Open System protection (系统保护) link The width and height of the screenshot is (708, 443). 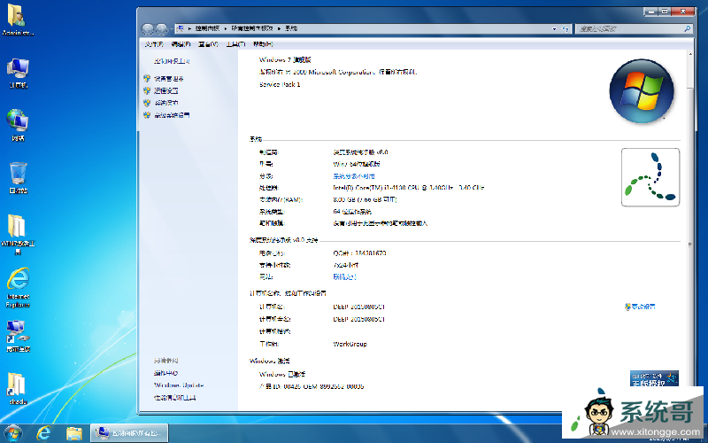click(x=166, y=103)
